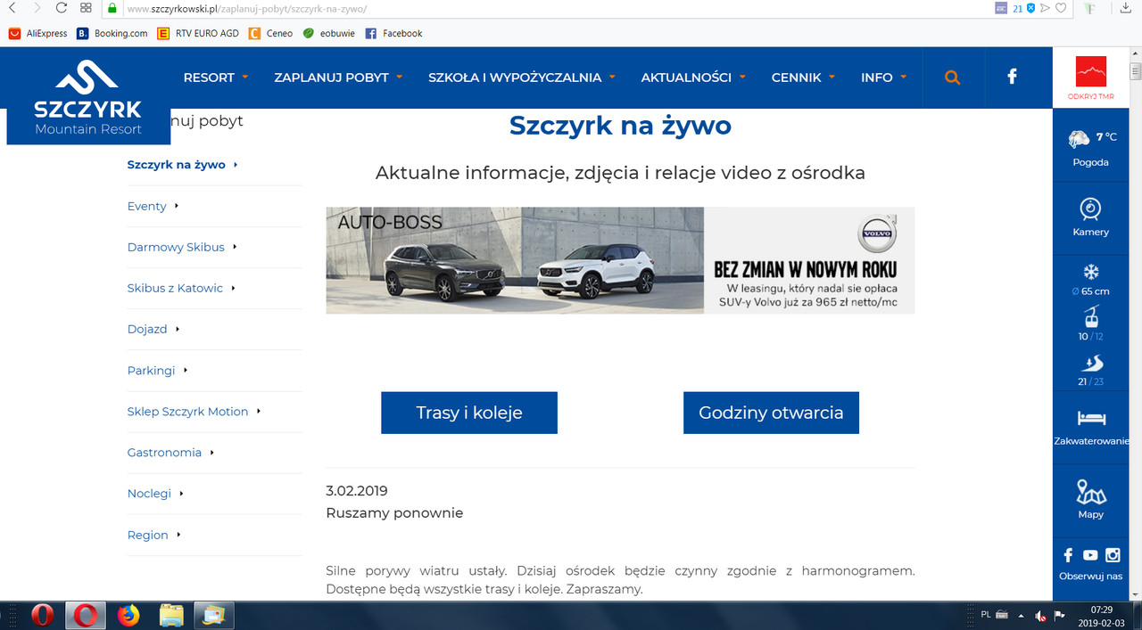The image size is (1142, 630).
Task: Open the browser downloads icon
Action: (1125, 8)
